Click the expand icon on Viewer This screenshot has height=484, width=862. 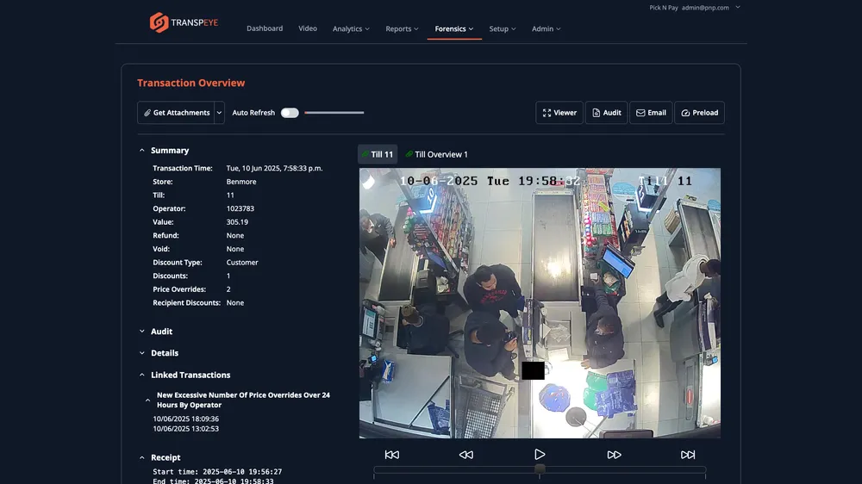tap(547, 113)
